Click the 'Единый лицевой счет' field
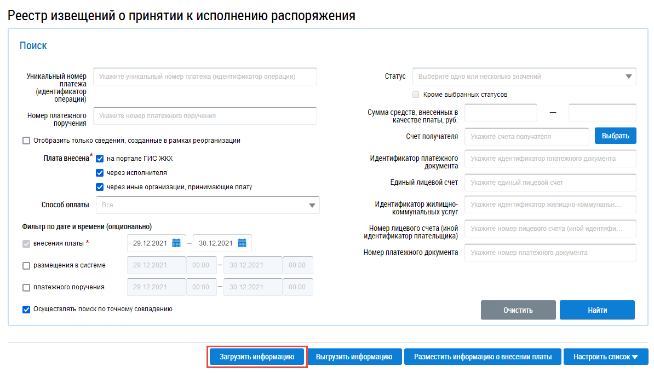This screenshot has height=373, width=654. 550,183
